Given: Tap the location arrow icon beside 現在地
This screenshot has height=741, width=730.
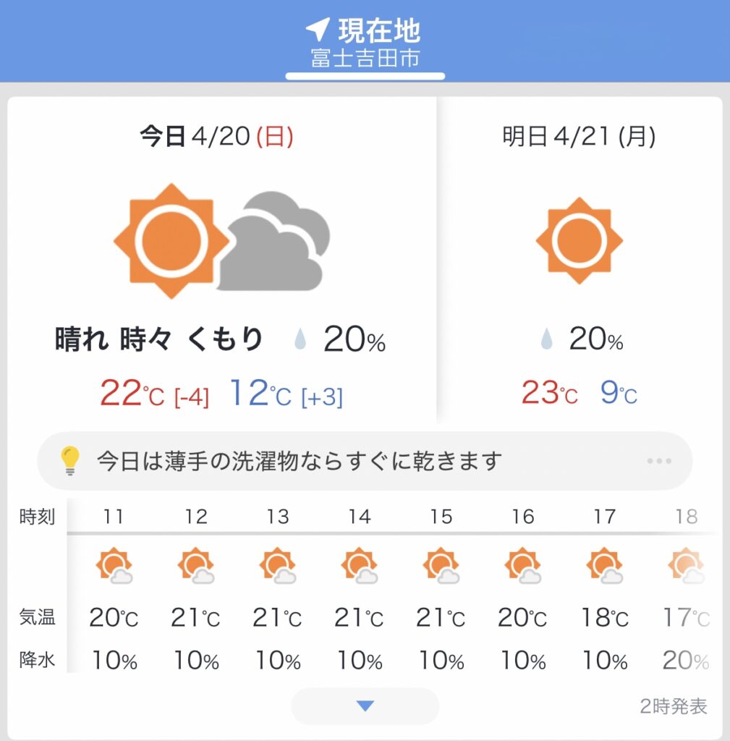Looking at the screenshot, I should pyautogui.click(x=318, y=29).
